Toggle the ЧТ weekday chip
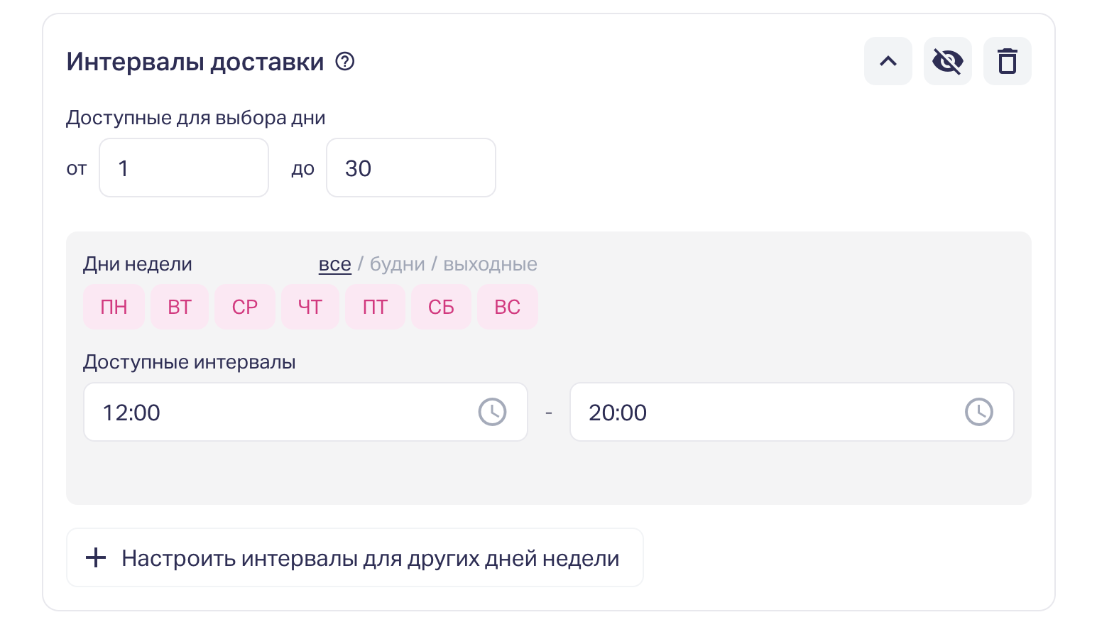 [x=310, y=307]
